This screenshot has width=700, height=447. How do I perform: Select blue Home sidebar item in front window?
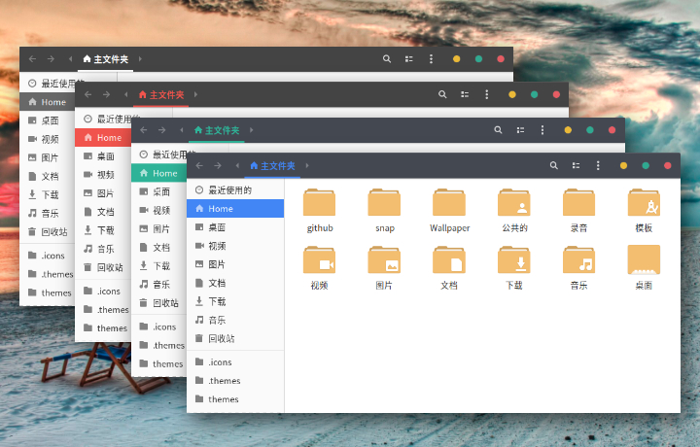(x=235, y=208)
